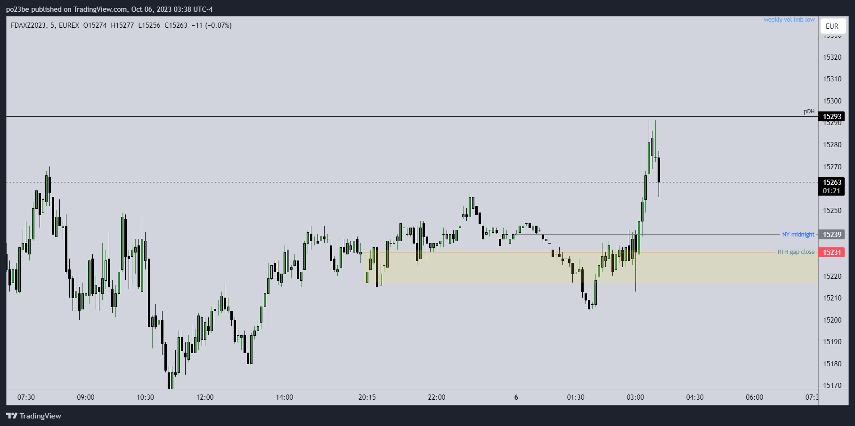Click the RTH gap close label
The image size is (855, 426).
[x=796, y=252]
